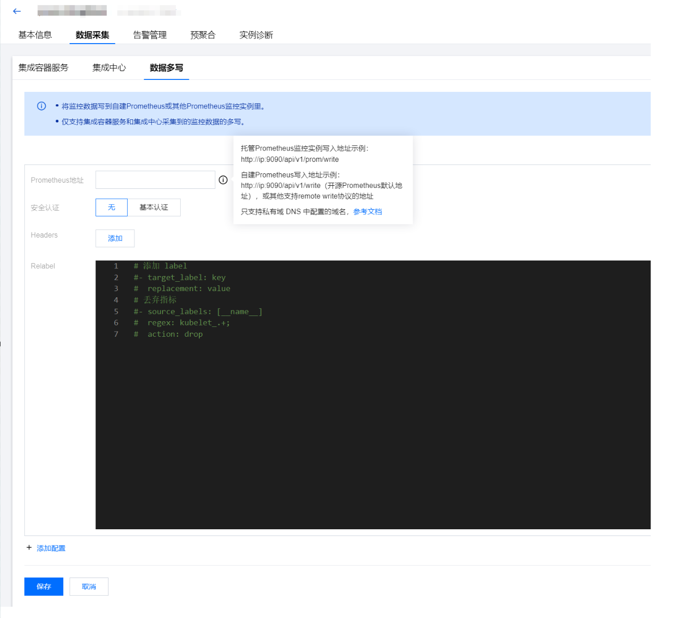Choose 无 for 安全认证
This screenshot has height=618, width=690.
pos(112,207)
